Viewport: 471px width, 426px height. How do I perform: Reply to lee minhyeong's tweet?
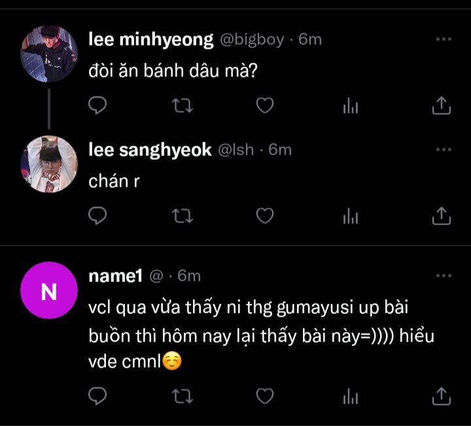[x=97, y=105]
